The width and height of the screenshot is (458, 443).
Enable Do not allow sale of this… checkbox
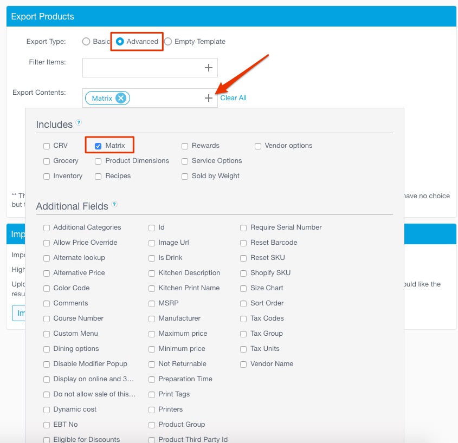[x=47, y=395]
